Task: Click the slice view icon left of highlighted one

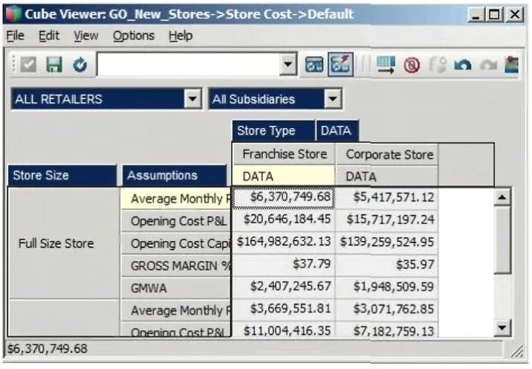Action: [314, 65]
